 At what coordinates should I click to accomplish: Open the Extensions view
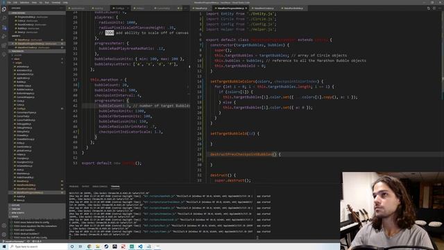(x=4, y=45)
